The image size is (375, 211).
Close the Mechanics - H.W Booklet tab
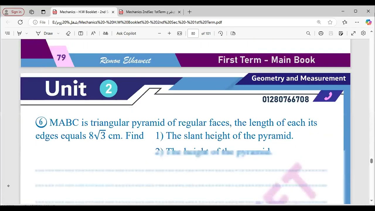[113, 12]
